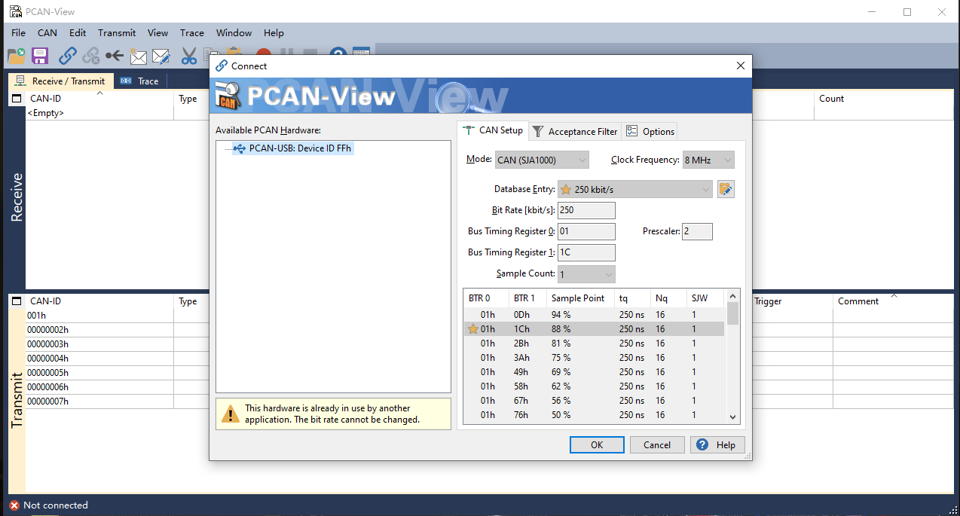960x516 pixels.
Task: Select transmit message 00000007h
Action: click(47, 402)
